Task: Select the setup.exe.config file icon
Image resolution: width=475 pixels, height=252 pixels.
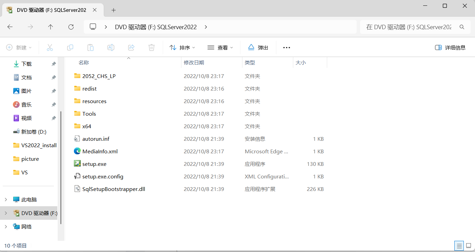Action: pos(77,176)
